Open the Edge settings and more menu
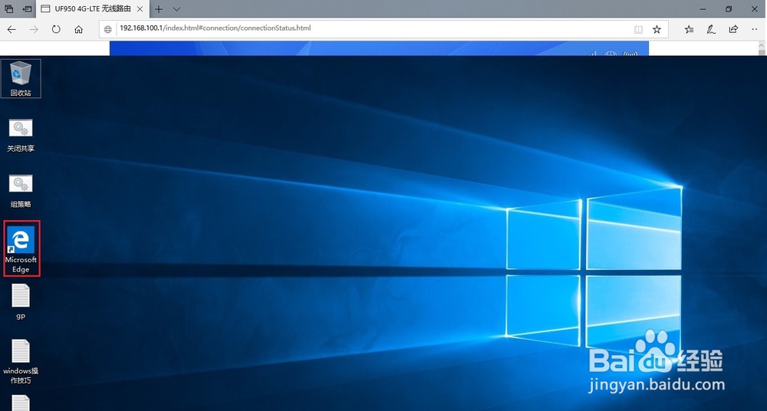The width and height of the screenshot is (767, 411). click(x=755, y=29)
